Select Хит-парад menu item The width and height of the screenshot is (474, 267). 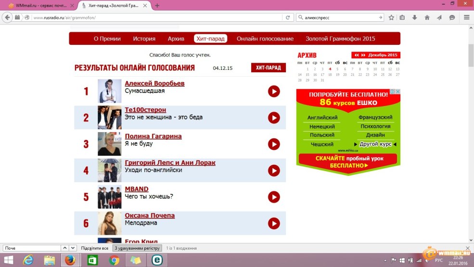[210, 39]
